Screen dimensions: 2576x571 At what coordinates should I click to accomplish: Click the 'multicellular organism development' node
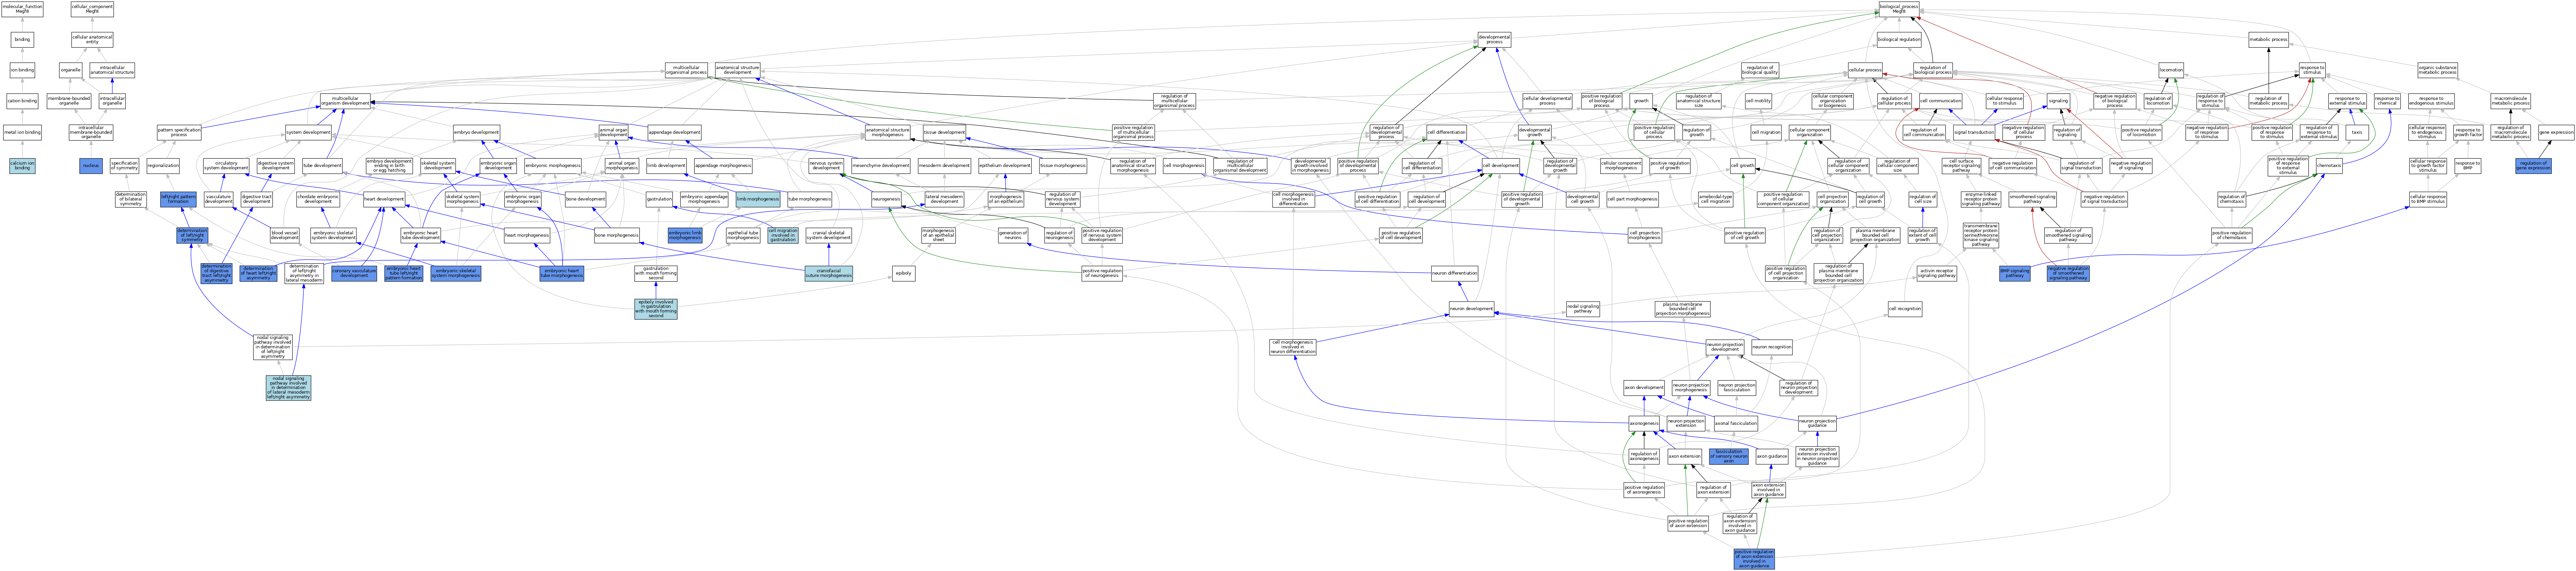pos(345,101)
